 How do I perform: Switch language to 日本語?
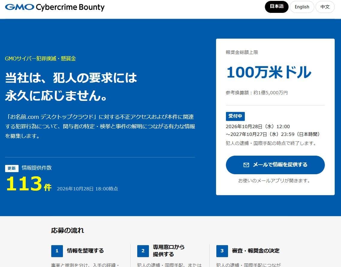(x=277, y=7)
